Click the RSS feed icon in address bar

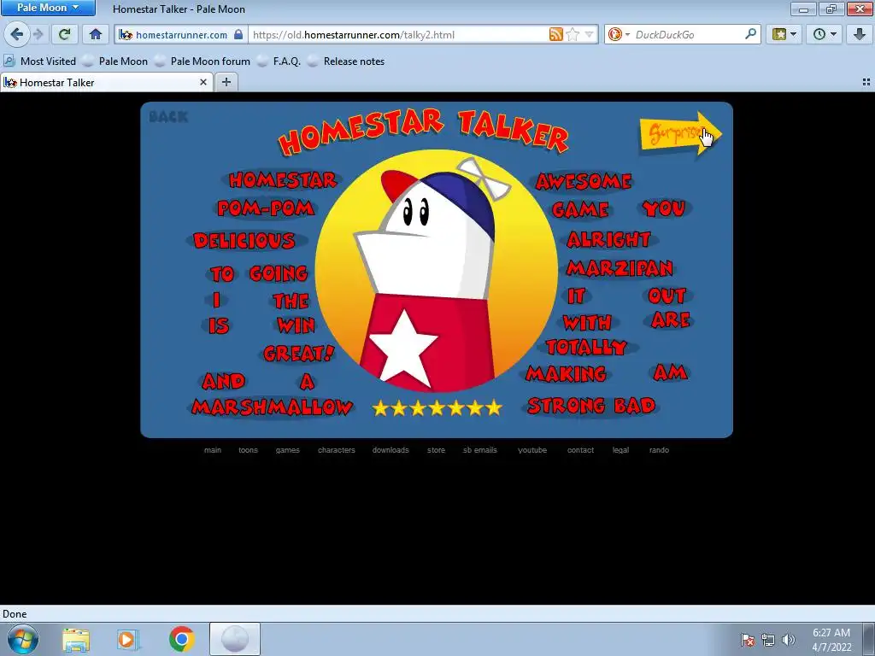click(555, 34)
